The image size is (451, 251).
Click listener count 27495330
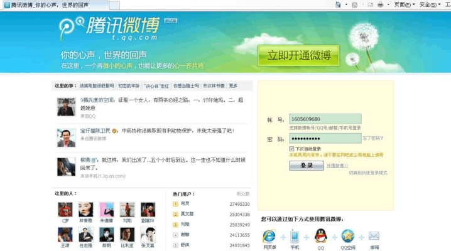239,204
